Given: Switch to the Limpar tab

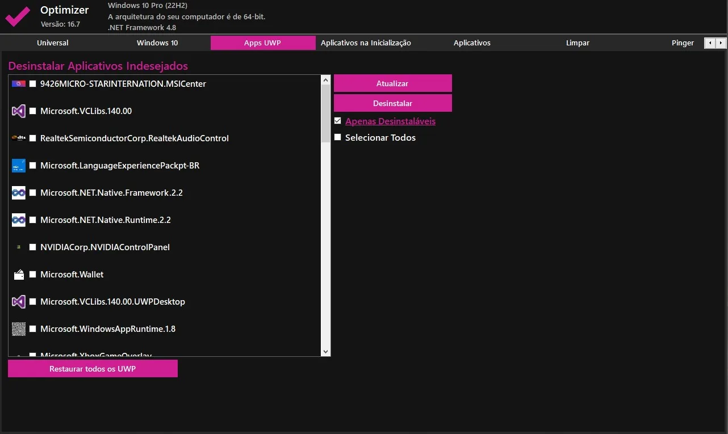Looking at the screenshot, I should (x=578, y=43).
